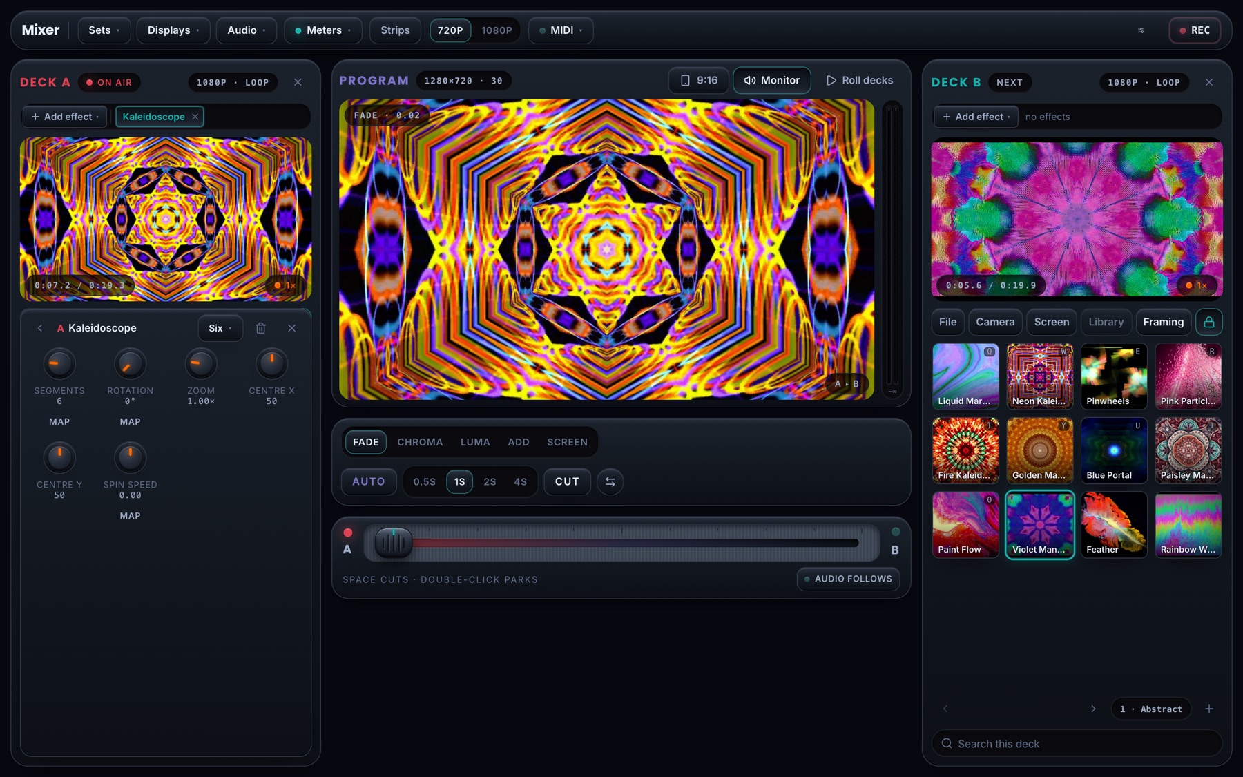Add a new bank with plus icon

[x=1209, y=709]
